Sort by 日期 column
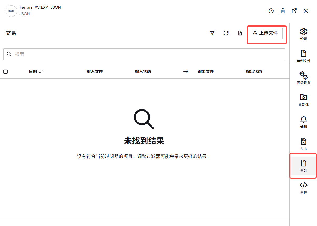317x226 pixels. pos(36,72)
